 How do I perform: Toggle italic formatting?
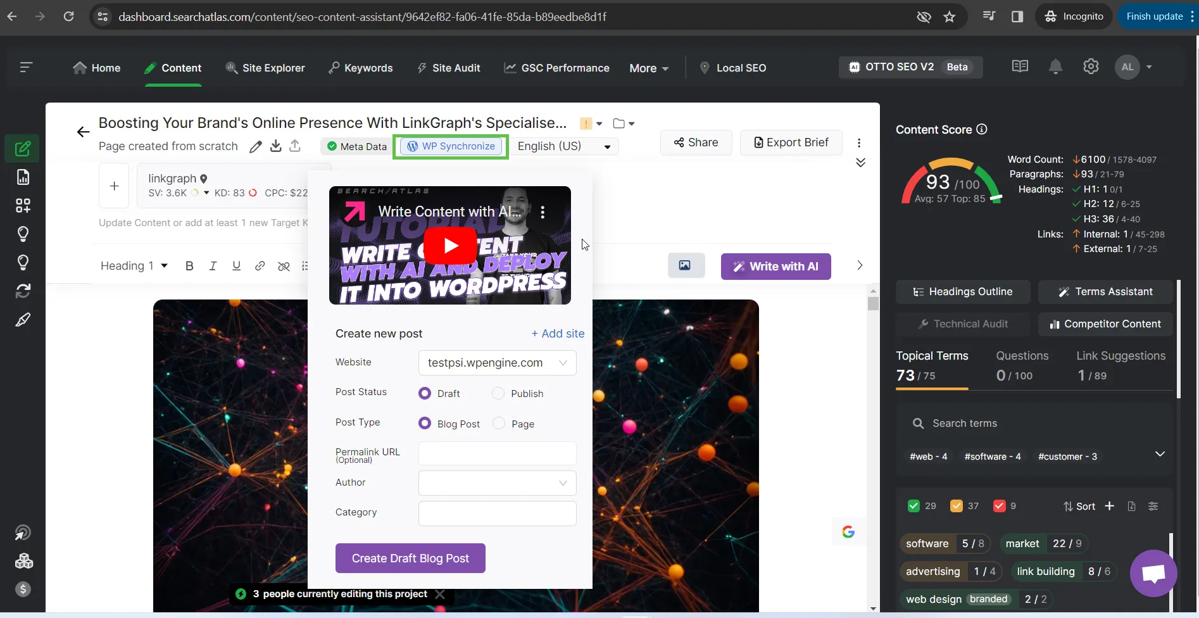pyautogui.click(x=213, y=266)
